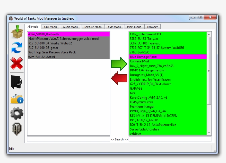Minimize the Mod Manager window
Viewport: 226px width, 163px height.
[193, 17]
